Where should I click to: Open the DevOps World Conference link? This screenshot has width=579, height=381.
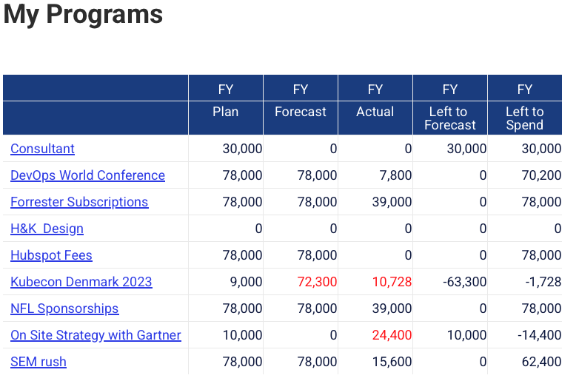point(87,175)
